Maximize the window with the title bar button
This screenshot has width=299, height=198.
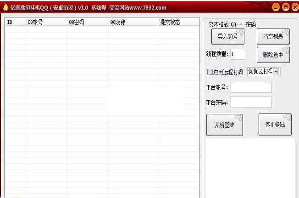tap(285, 7)
